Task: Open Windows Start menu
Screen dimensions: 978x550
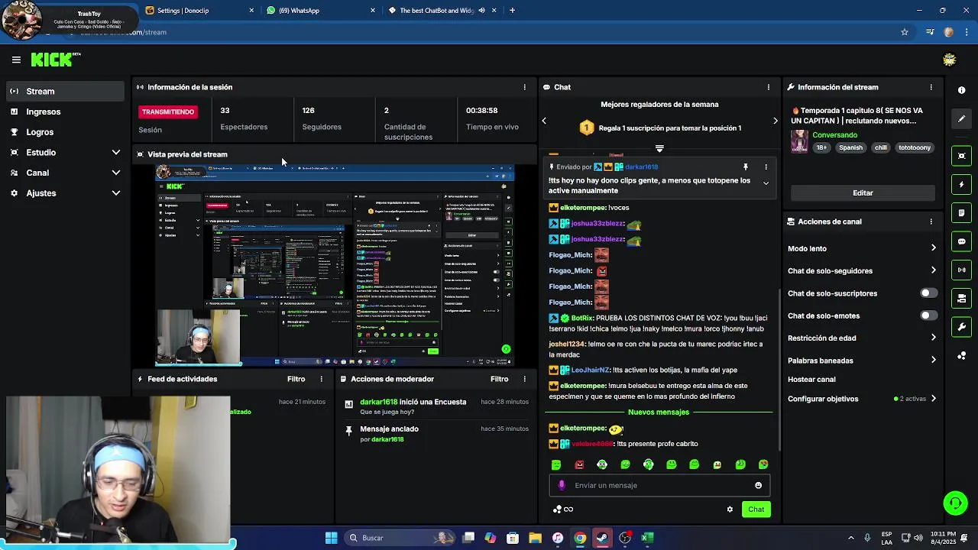Action: click(331, 538)
